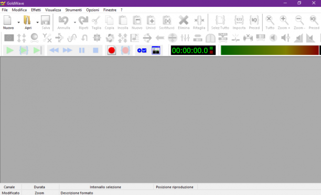The height and width of the screenshot is (195, 321).
Task: Create a new file with Nuovo
Action: click(x=8, y=23)
